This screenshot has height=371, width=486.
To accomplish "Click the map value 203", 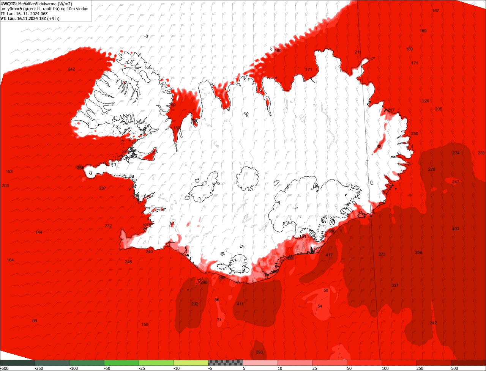I will pyautogui.click(x=5, y=185).
